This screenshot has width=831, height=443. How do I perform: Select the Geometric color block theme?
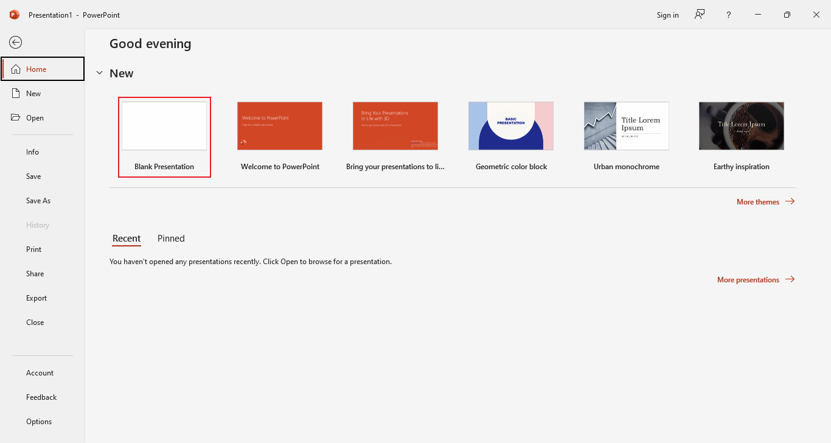[510, 126]
